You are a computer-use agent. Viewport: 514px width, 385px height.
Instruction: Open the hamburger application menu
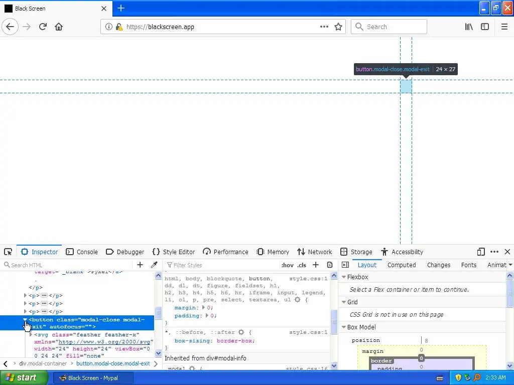click(x=504, y=27)
